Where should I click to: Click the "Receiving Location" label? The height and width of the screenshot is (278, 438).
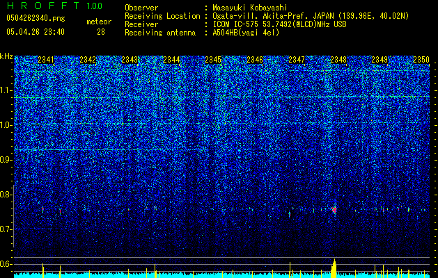(x=162, y=16)
